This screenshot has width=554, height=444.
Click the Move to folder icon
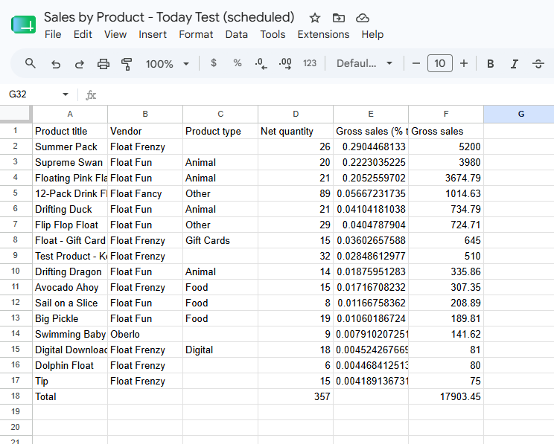pos(339,18)
